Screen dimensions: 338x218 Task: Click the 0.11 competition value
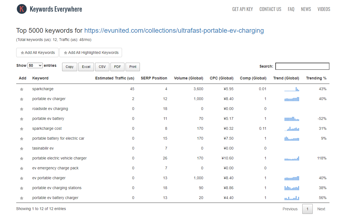tap(262, 128)
